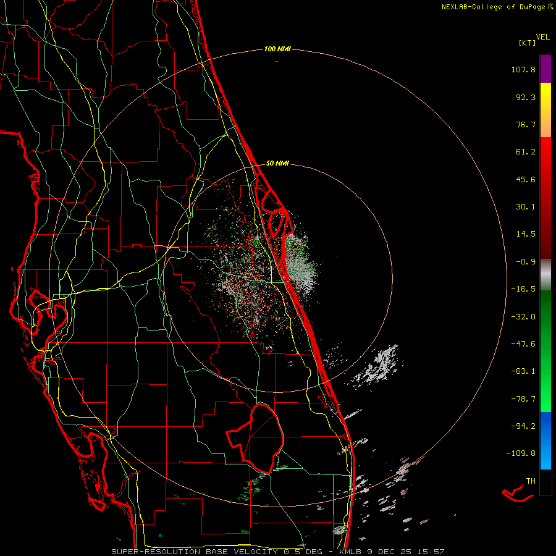Click the 100 NMI range ring label

coord(277,49)
